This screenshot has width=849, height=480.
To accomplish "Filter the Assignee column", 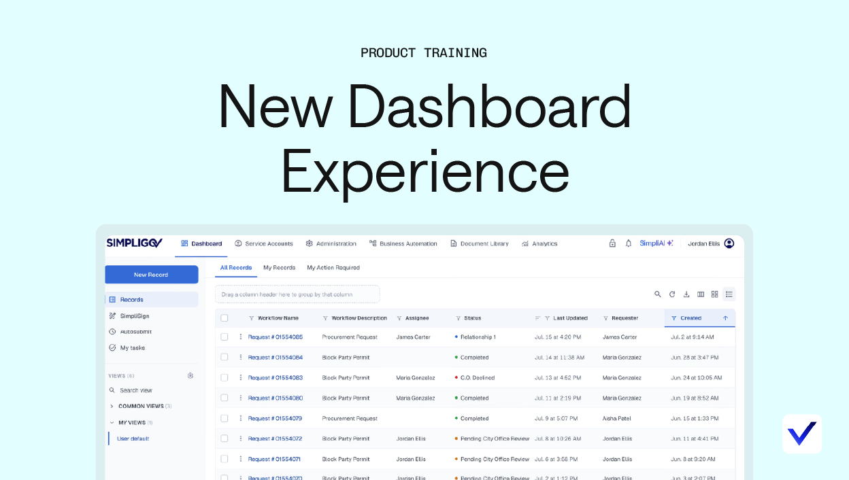I will 399,318.
